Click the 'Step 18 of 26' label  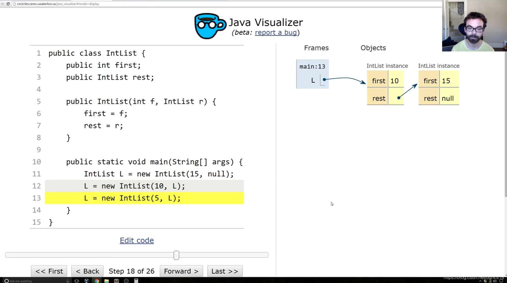[x=132, y=271]
